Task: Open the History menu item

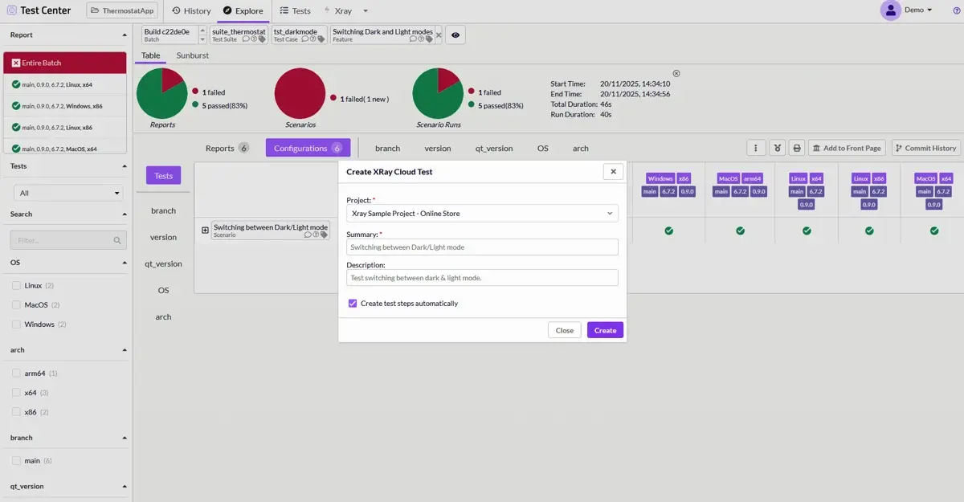Action: (190, 10)
